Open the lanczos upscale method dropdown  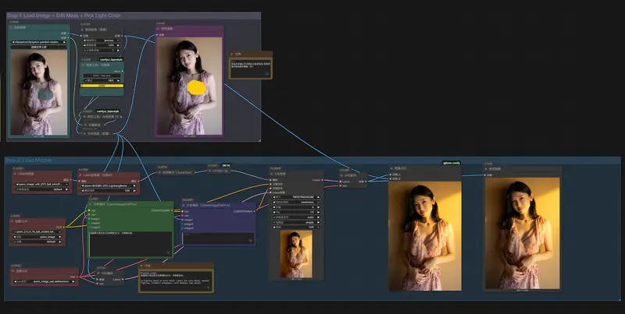[102, 41]
